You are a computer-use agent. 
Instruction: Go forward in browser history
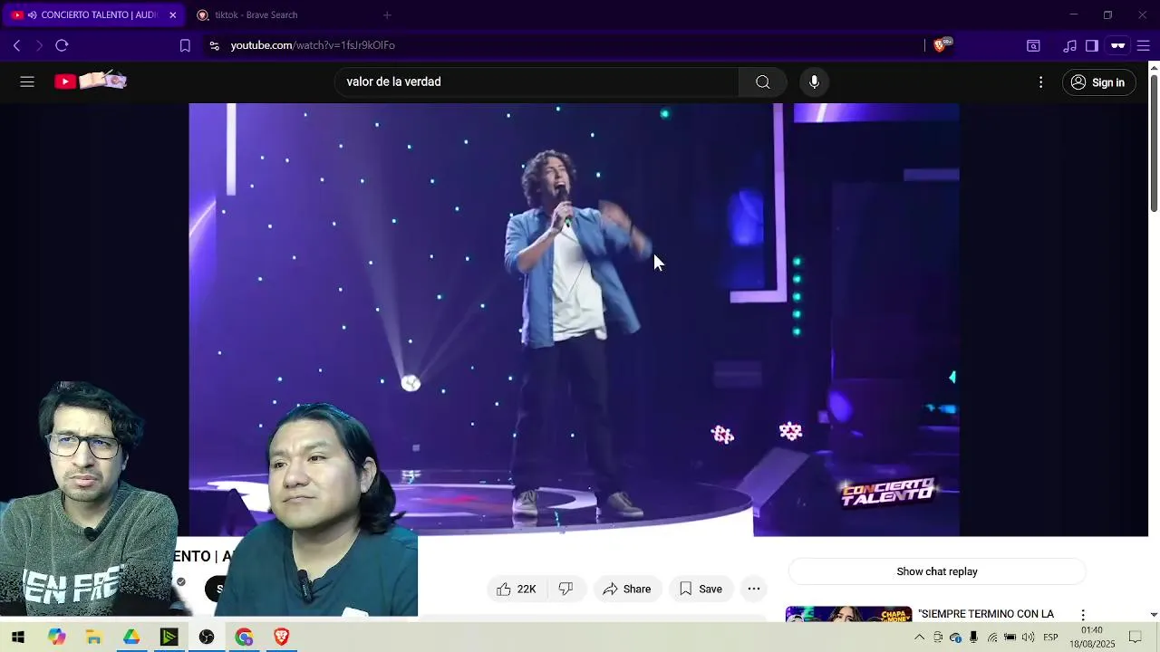point(39,45)
